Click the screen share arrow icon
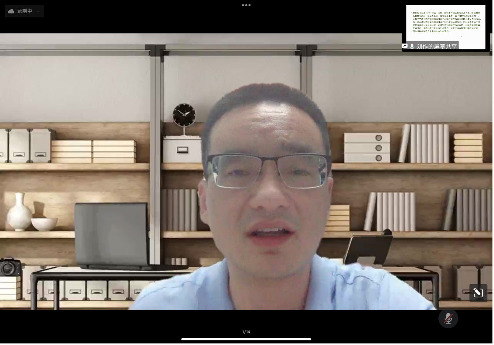Screen dimensions: 494x345 coord(405,46)
